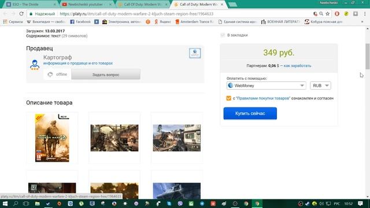370x208 pixels.
Task: Open taskbar search magnifier
Action: 16,203
